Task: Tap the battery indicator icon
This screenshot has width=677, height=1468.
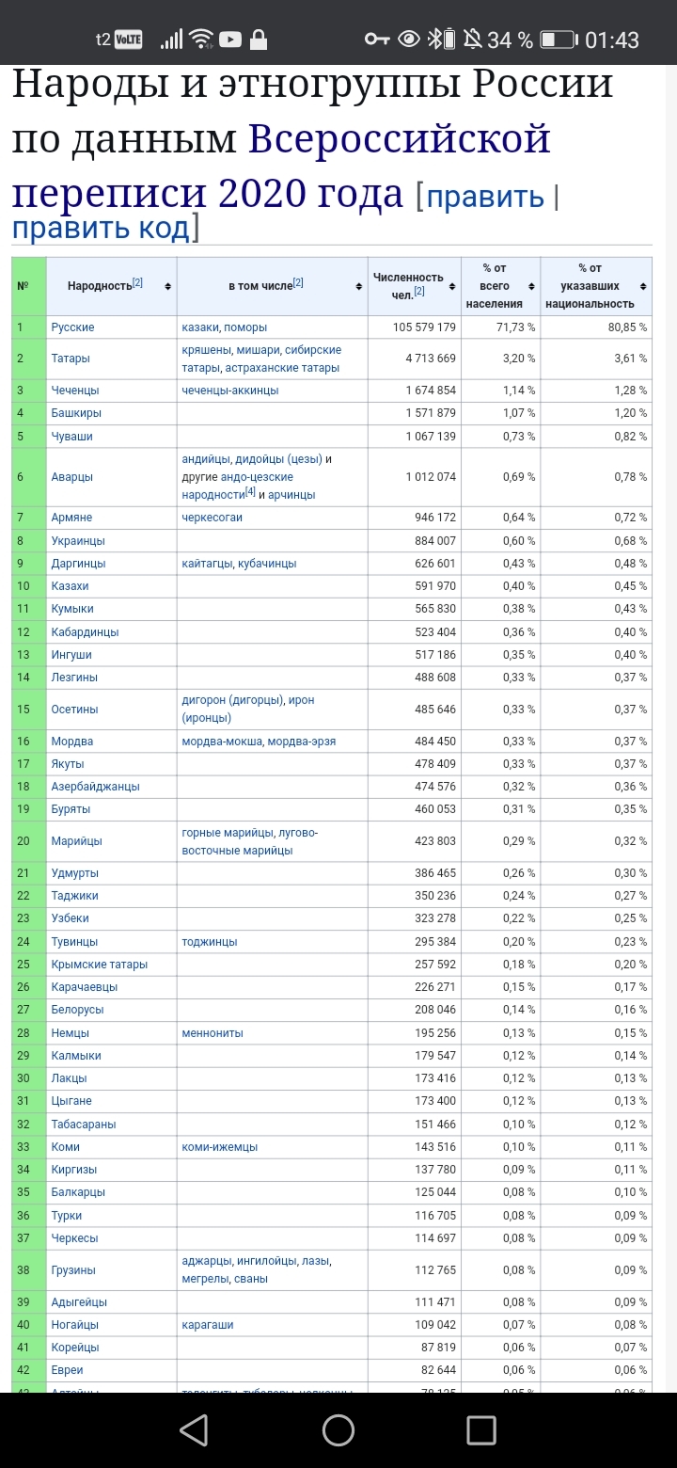Action: (x=558, y=40)
